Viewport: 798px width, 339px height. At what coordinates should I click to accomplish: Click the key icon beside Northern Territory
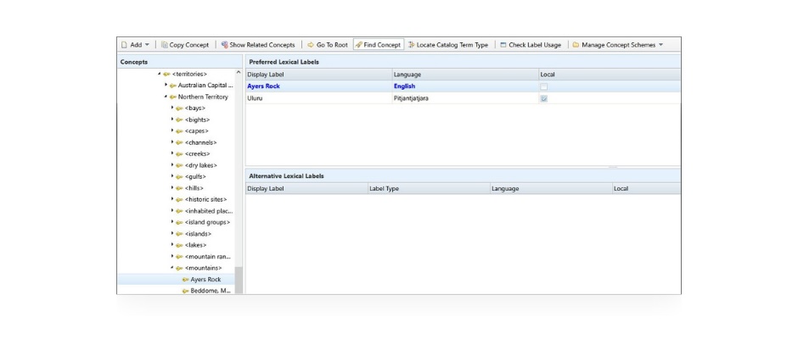coord(172,97)
